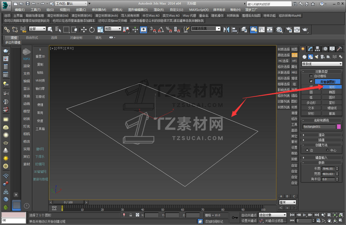
Task: Select the Rotate transform tool
Action: 92,30
